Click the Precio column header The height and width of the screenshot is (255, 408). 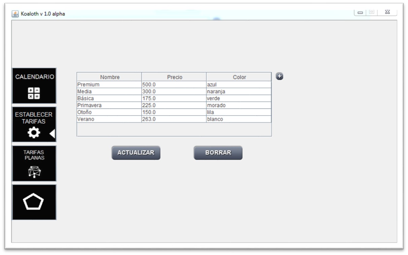174,77
